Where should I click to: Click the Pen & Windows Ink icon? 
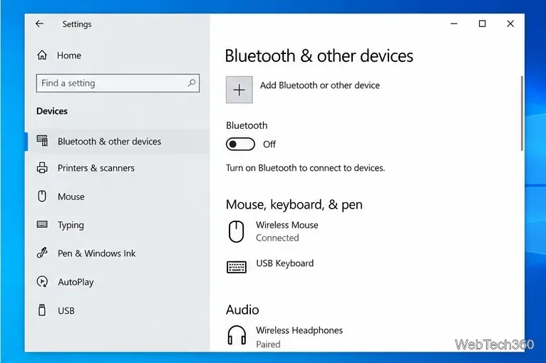tap(42, 253)
